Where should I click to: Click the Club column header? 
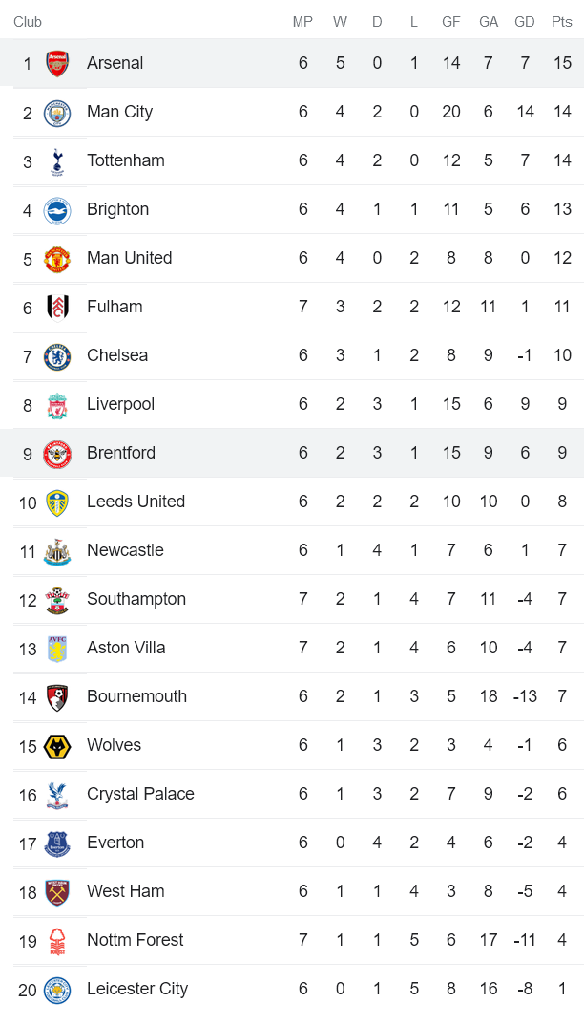(x=28, y=22)
